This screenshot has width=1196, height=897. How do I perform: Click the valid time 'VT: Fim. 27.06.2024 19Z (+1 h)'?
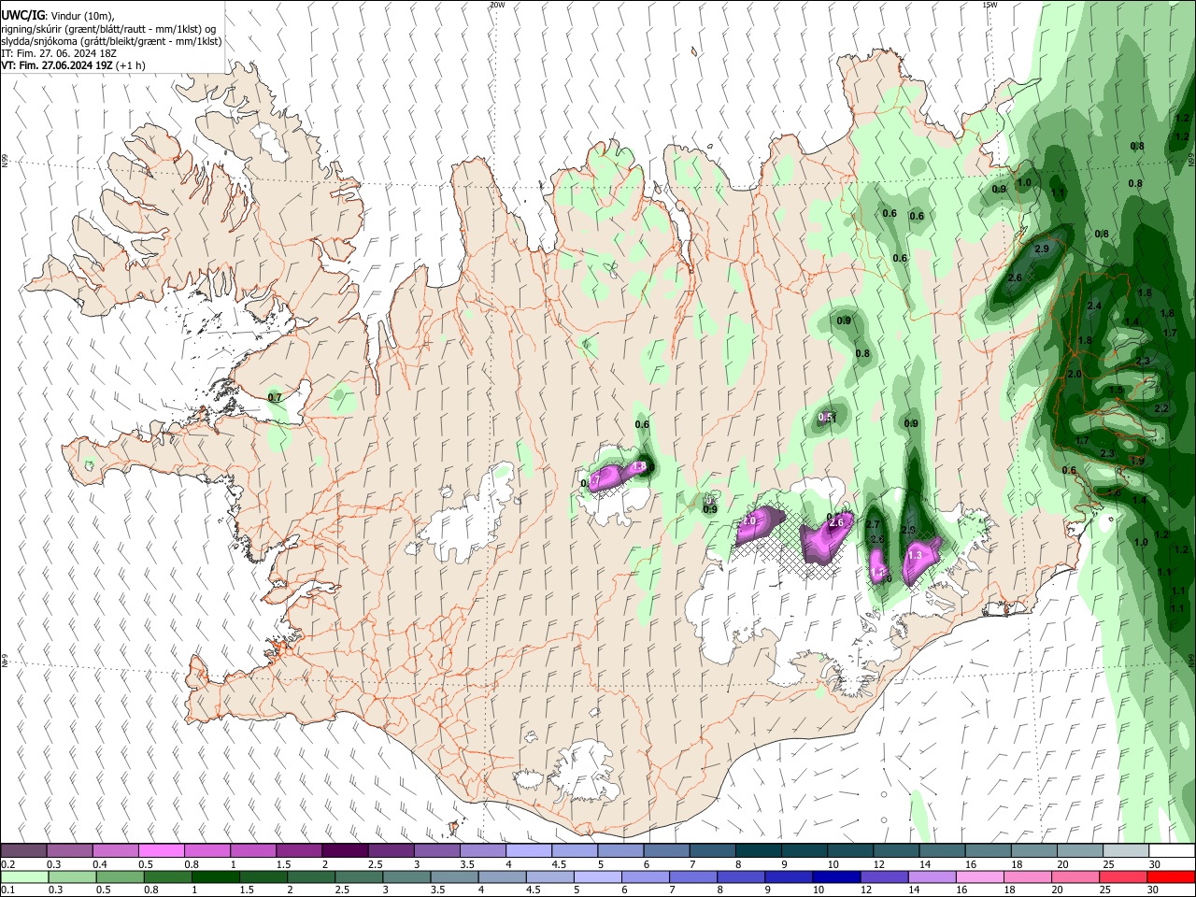point(73,65)
